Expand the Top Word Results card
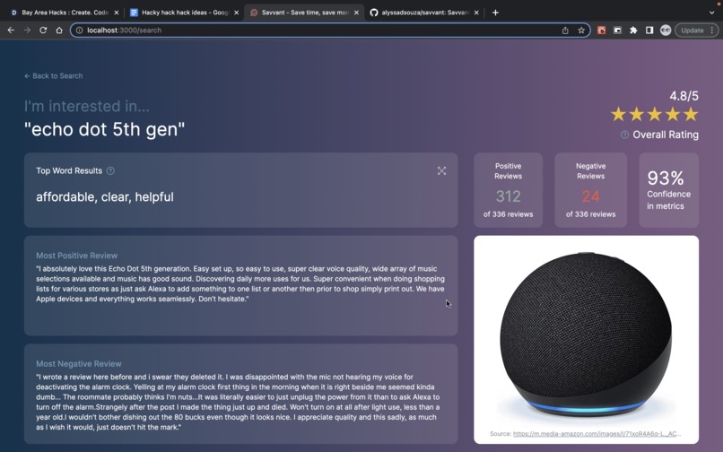 point(441,170)
